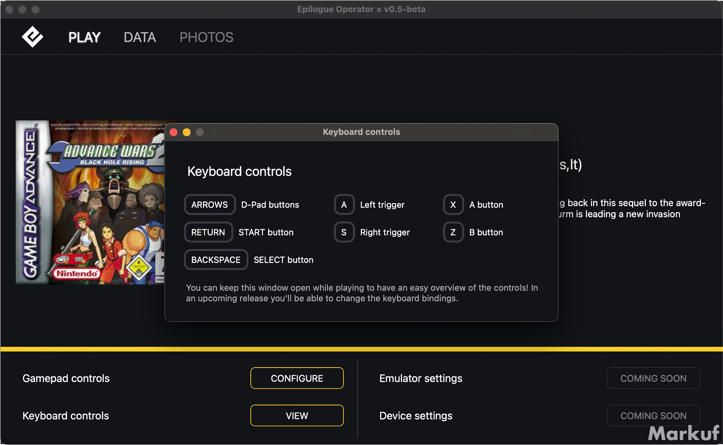Click the A key Left trigger badge

pyautogui.click(x=344, y=205)
